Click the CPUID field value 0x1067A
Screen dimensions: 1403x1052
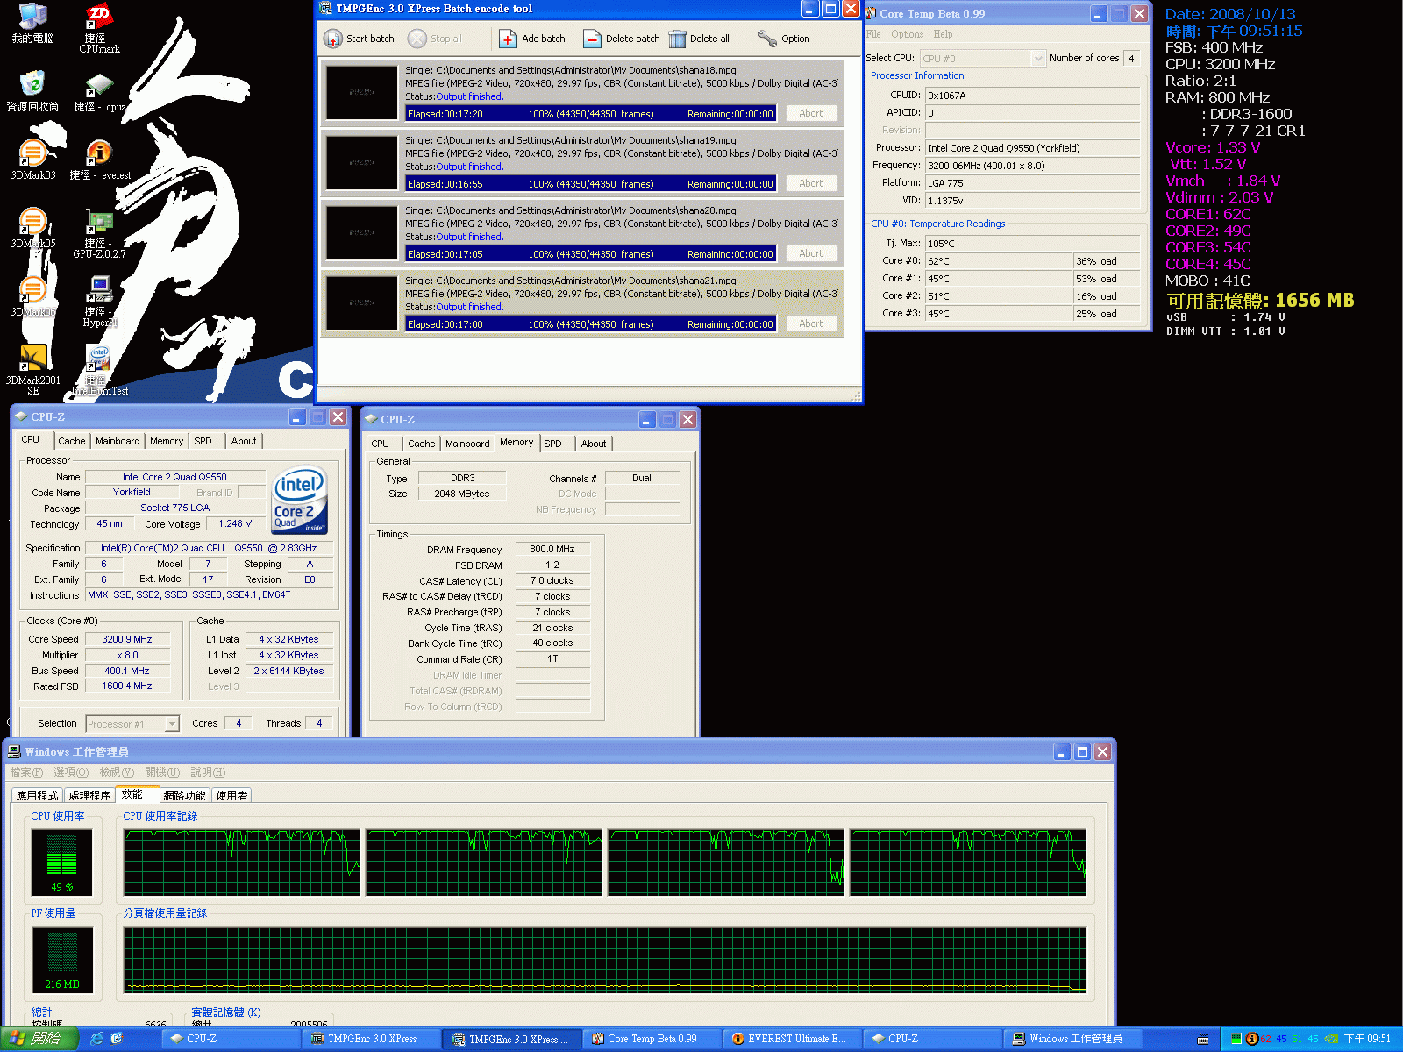(x=1032, y=96)
